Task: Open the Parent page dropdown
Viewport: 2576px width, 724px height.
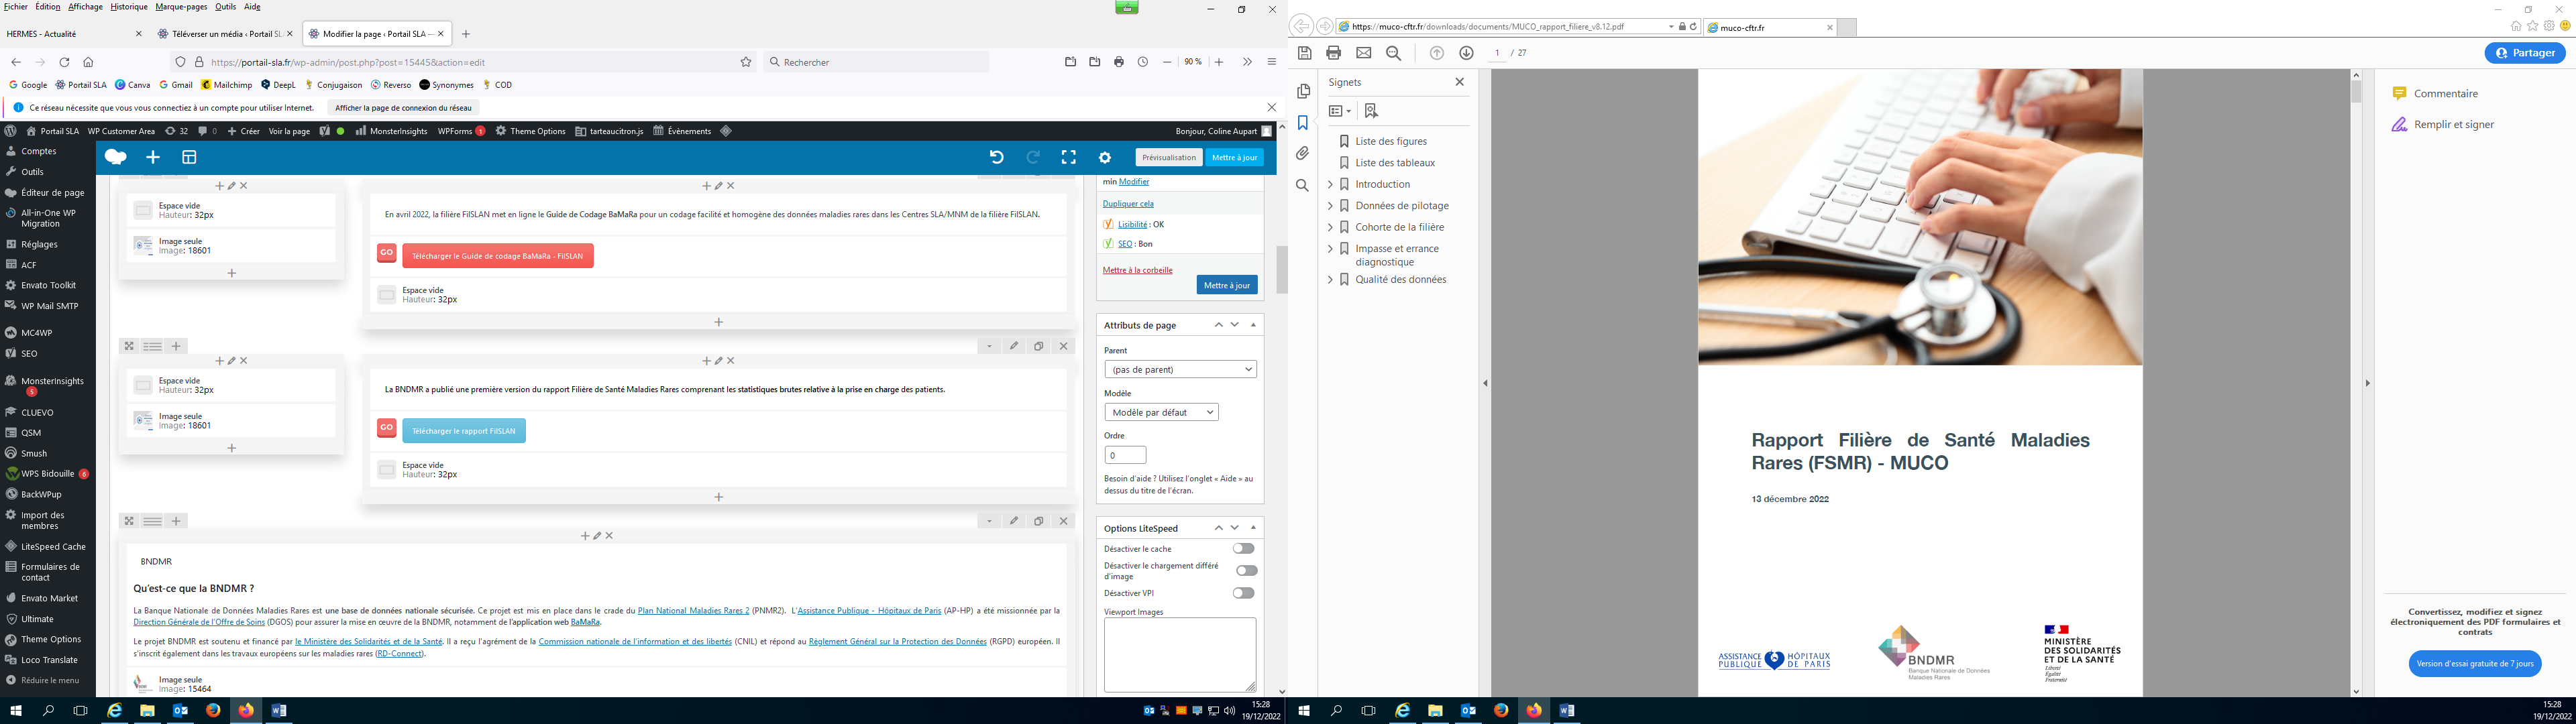Action: 1180,369
